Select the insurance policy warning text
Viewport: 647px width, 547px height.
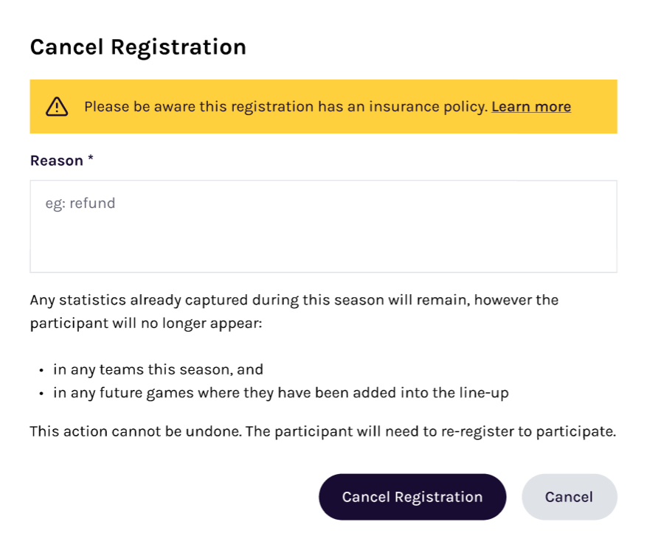(x=286, y=107)
